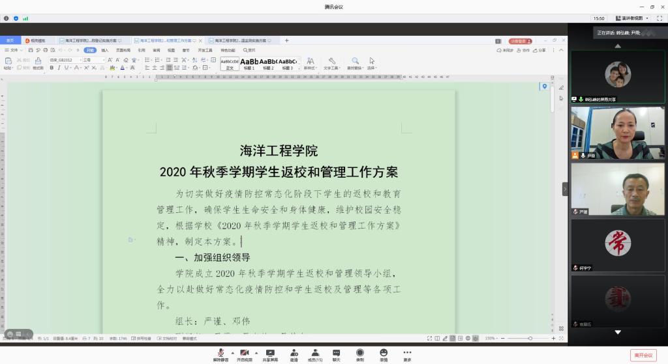Start recording the meeting

tap(360, 354)
